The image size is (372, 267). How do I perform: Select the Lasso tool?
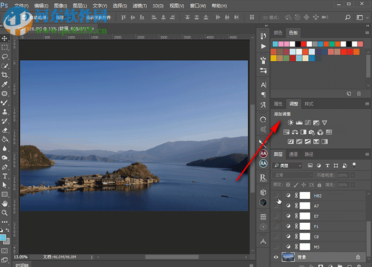tap(5, 56)
